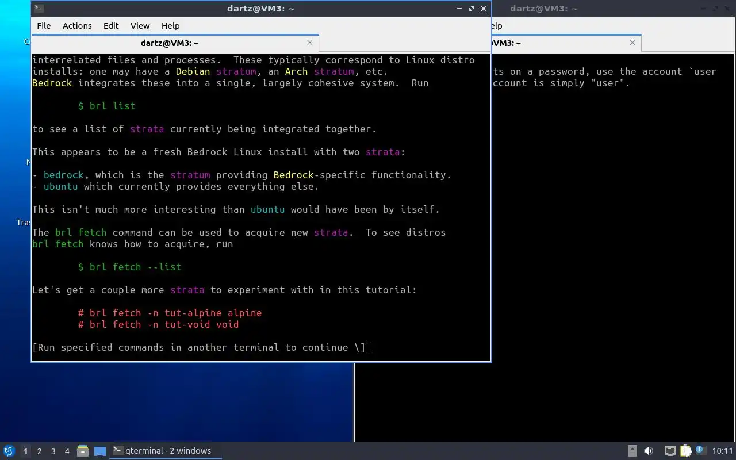Click '# brl fetch -n tut-alpine alpine' line
Image resolution: width=736 pixels, height=460 pixels.
[x=170, y=313]
